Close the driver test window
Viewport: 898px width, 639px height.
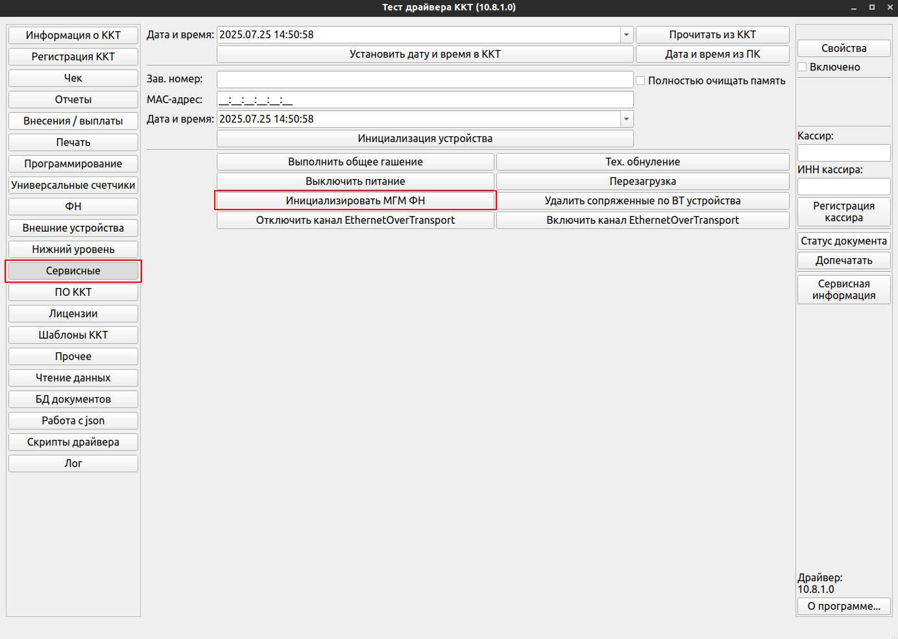click(890, 7)
